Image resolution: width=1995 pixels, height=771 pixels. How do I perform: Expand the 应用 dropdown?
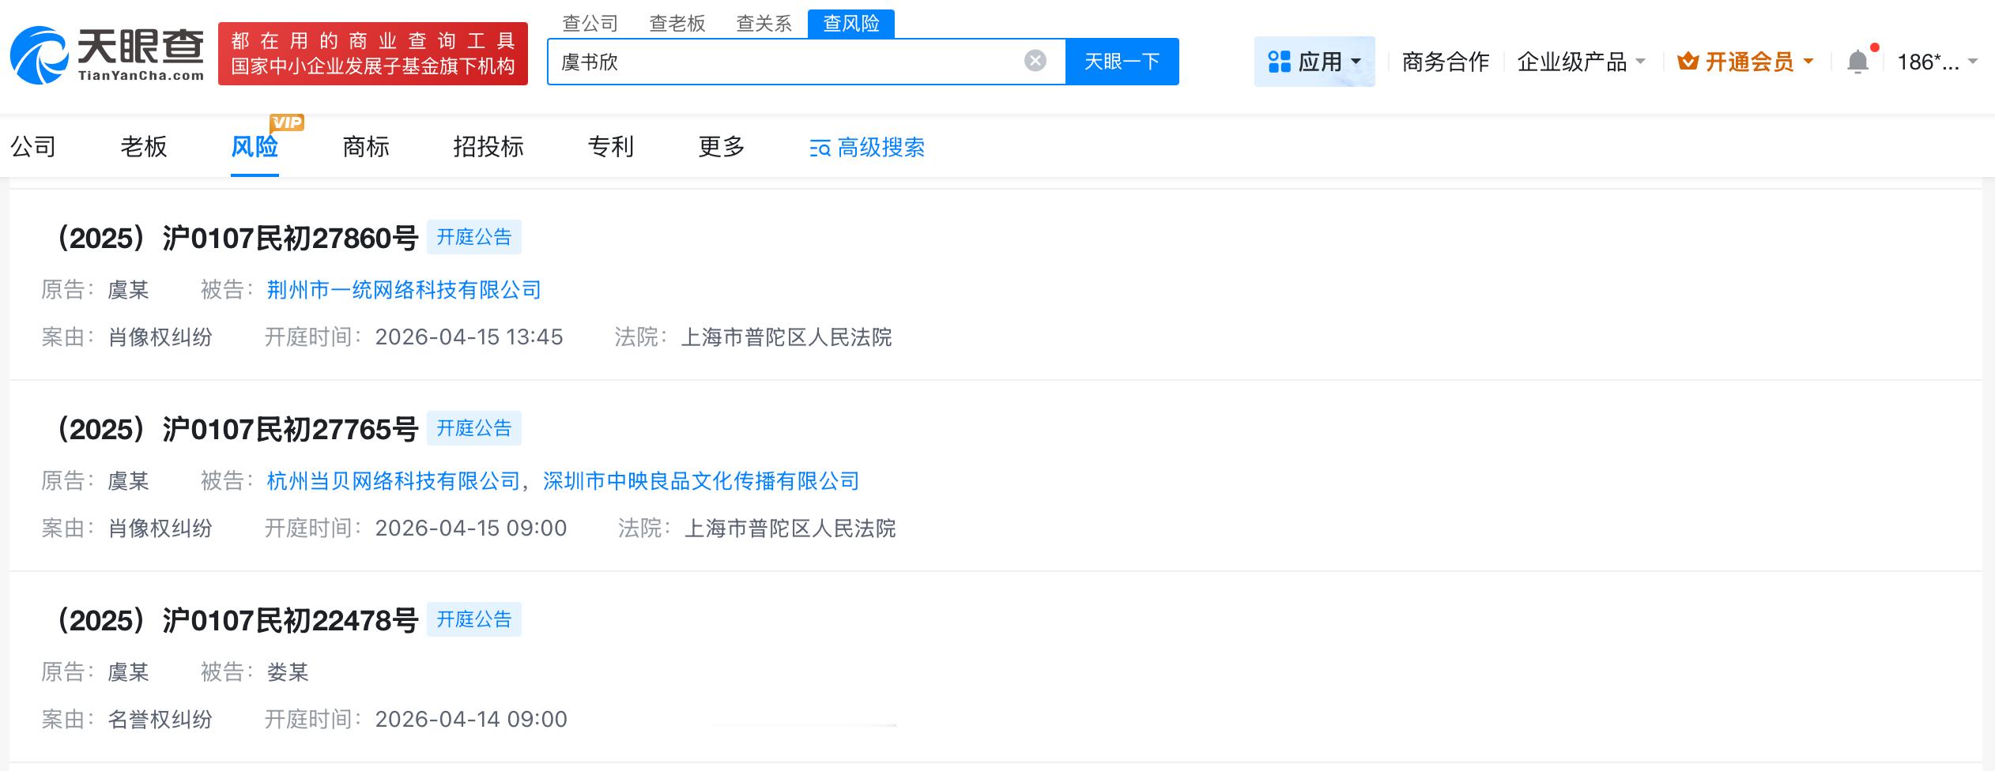click(1314, 62)
